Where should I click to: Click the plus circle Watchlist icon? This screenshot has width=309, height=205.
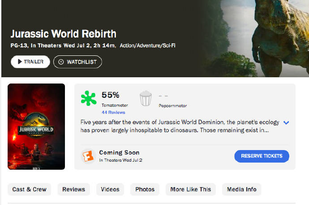[x=61, y=62]
